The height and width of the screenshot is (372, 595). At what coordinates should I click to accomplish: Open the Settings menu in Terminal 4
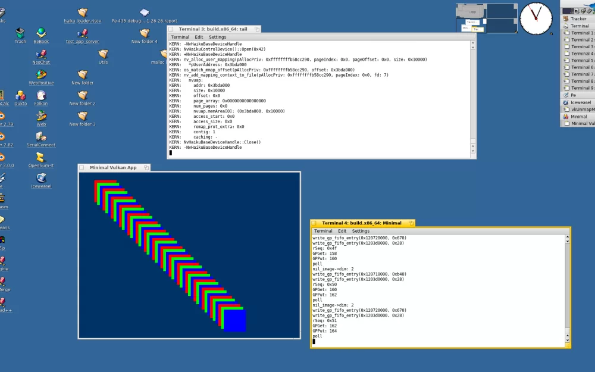(x=361, y=230)
